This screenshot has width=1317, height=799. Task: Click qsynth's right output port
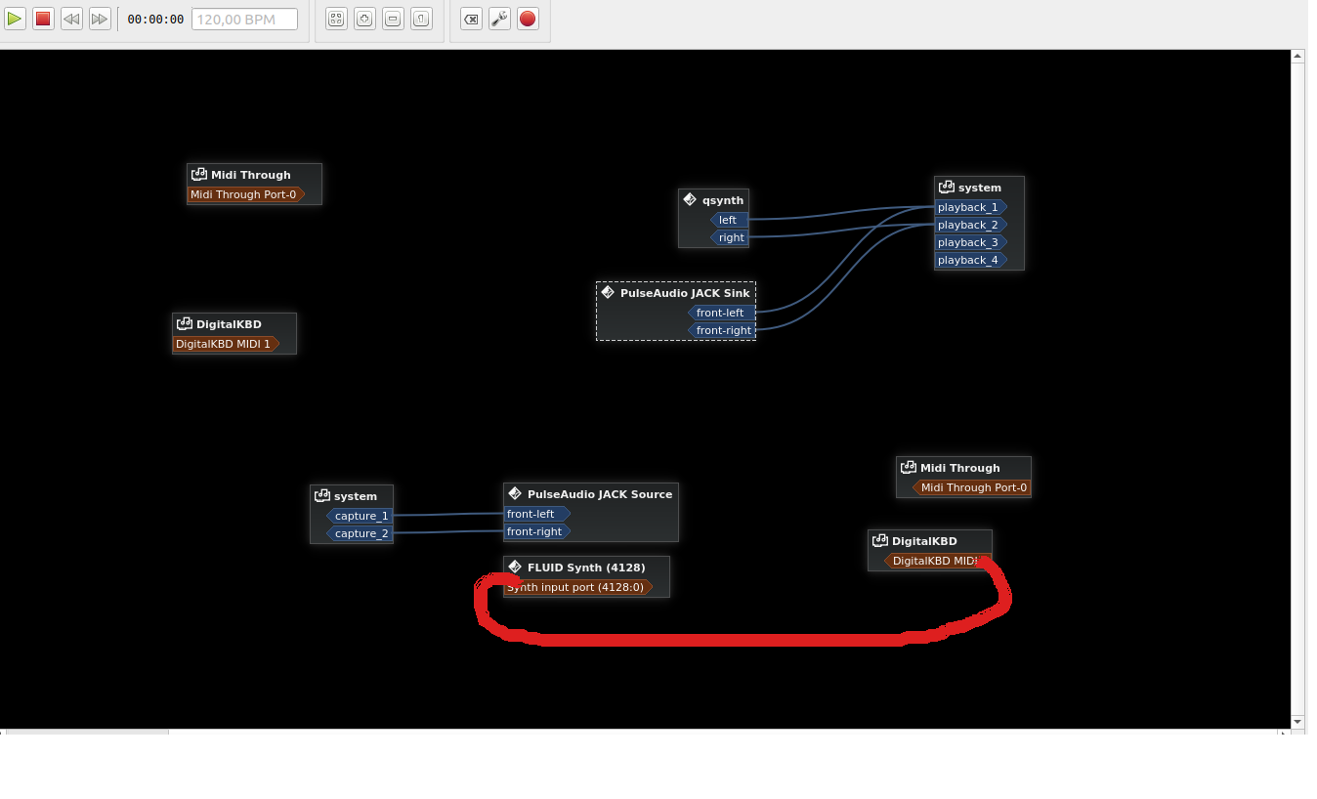click(x=730, y=237)
